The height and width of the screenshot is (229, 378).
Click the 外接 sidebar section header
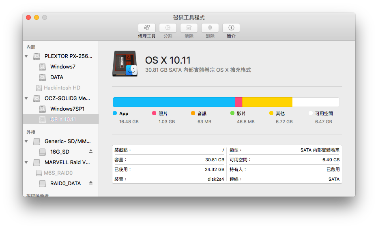[x=31, y=132]
